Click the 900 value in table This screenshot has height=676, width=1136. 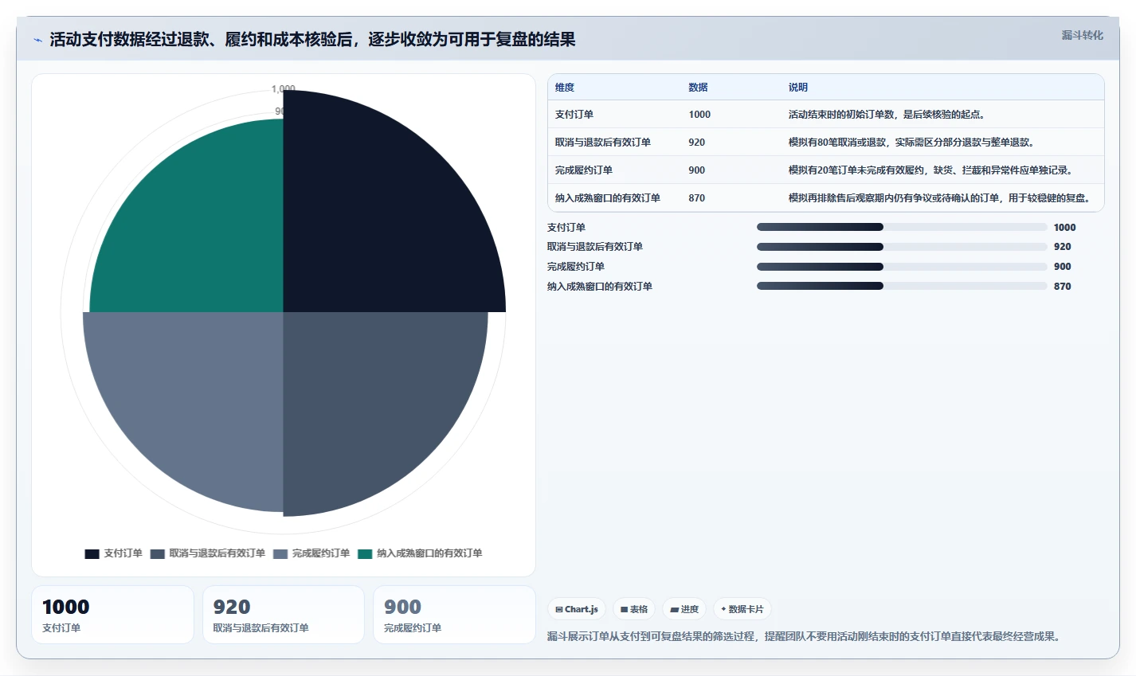click(x=697, y=170)
